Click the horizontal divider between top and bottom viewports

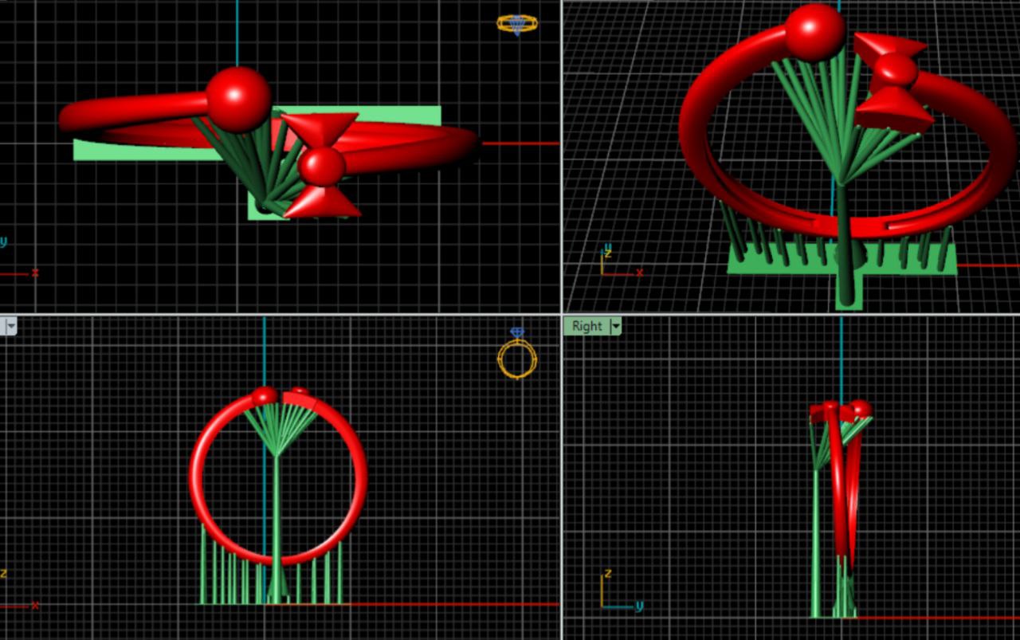pyautogui.click(x=279, y=314)
